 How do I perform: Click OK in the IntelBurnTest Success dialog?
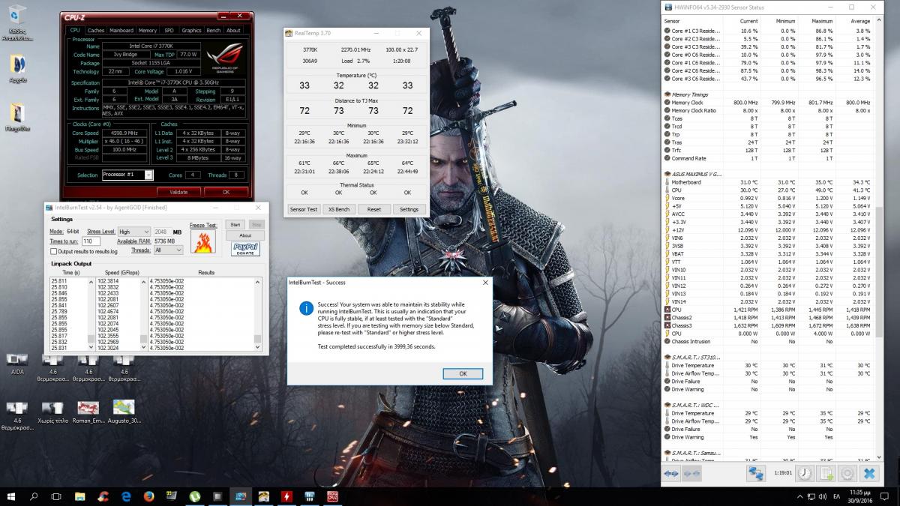463,373
